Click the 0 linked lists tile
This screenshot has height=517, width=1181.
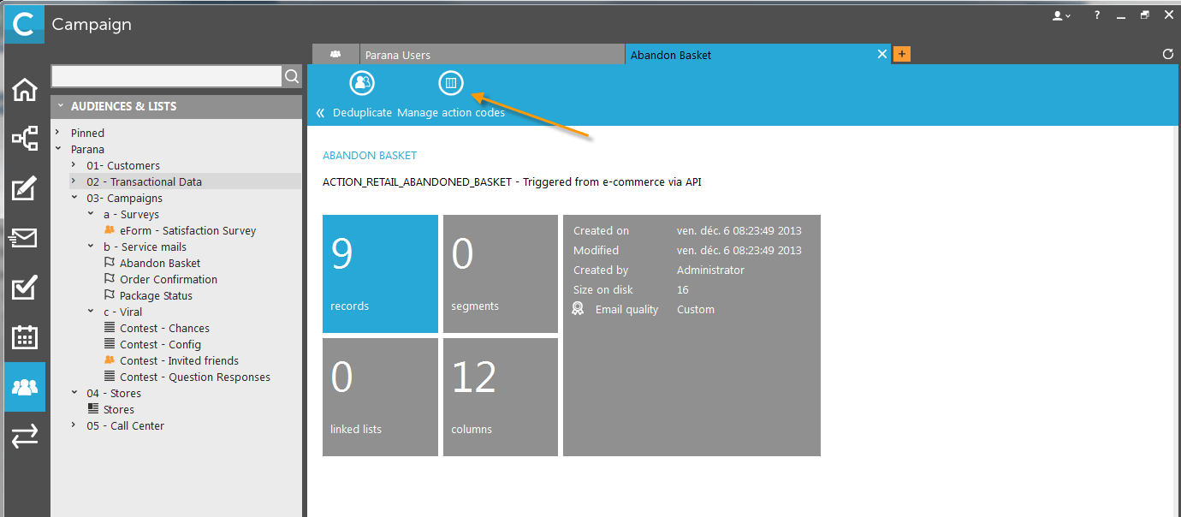pyautogui.click(x=380, y=397)
